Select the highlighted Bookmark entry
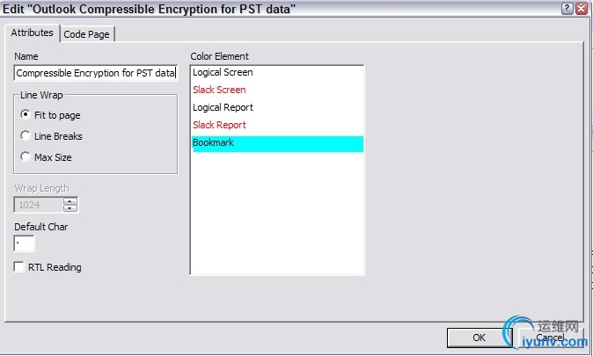593x356 pixels. pos(214,142)
